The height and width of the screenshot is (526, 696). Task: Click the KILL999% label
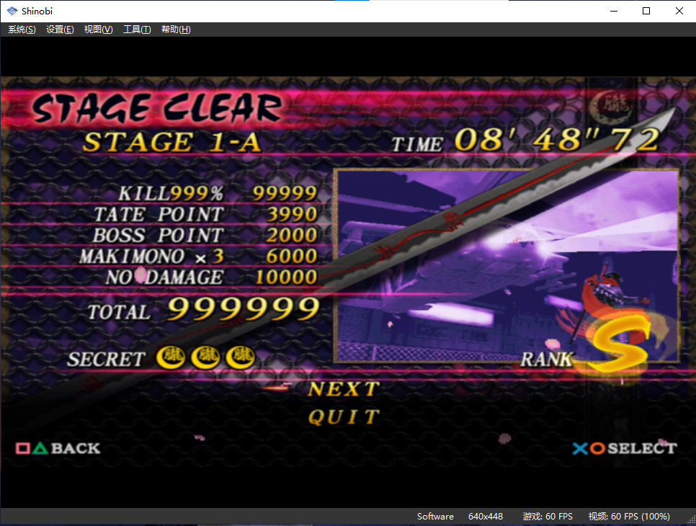tap(171, 194)
